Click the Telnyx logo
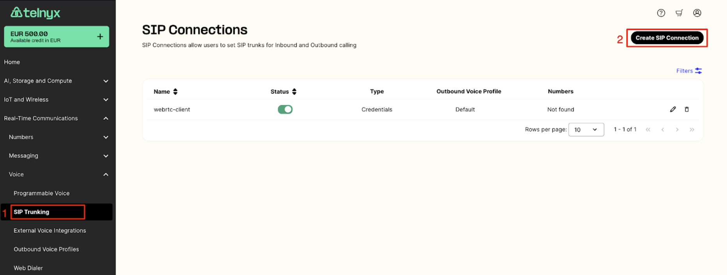Viewport: 727px width, 275px height. [x=35, y=12]
